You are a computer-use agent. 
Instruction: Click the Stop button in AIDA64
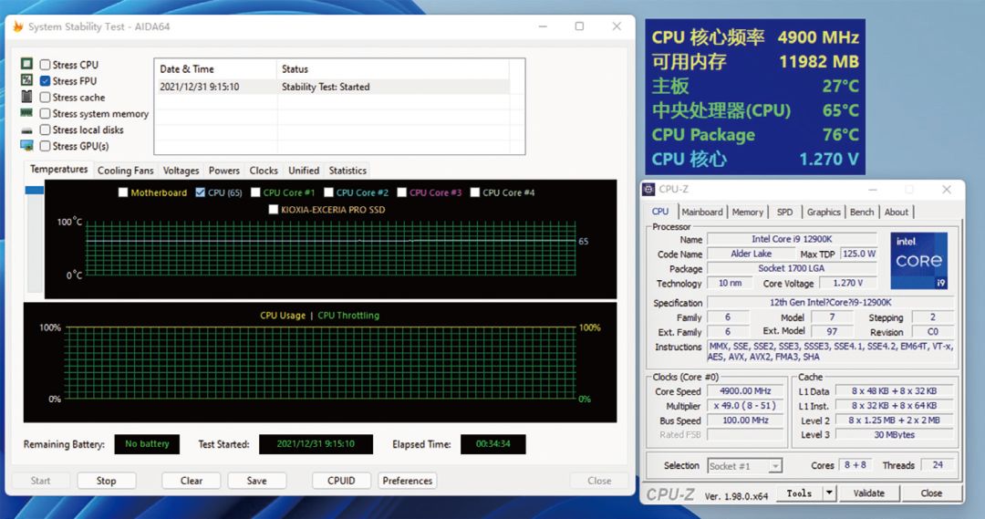pos(106,481)
